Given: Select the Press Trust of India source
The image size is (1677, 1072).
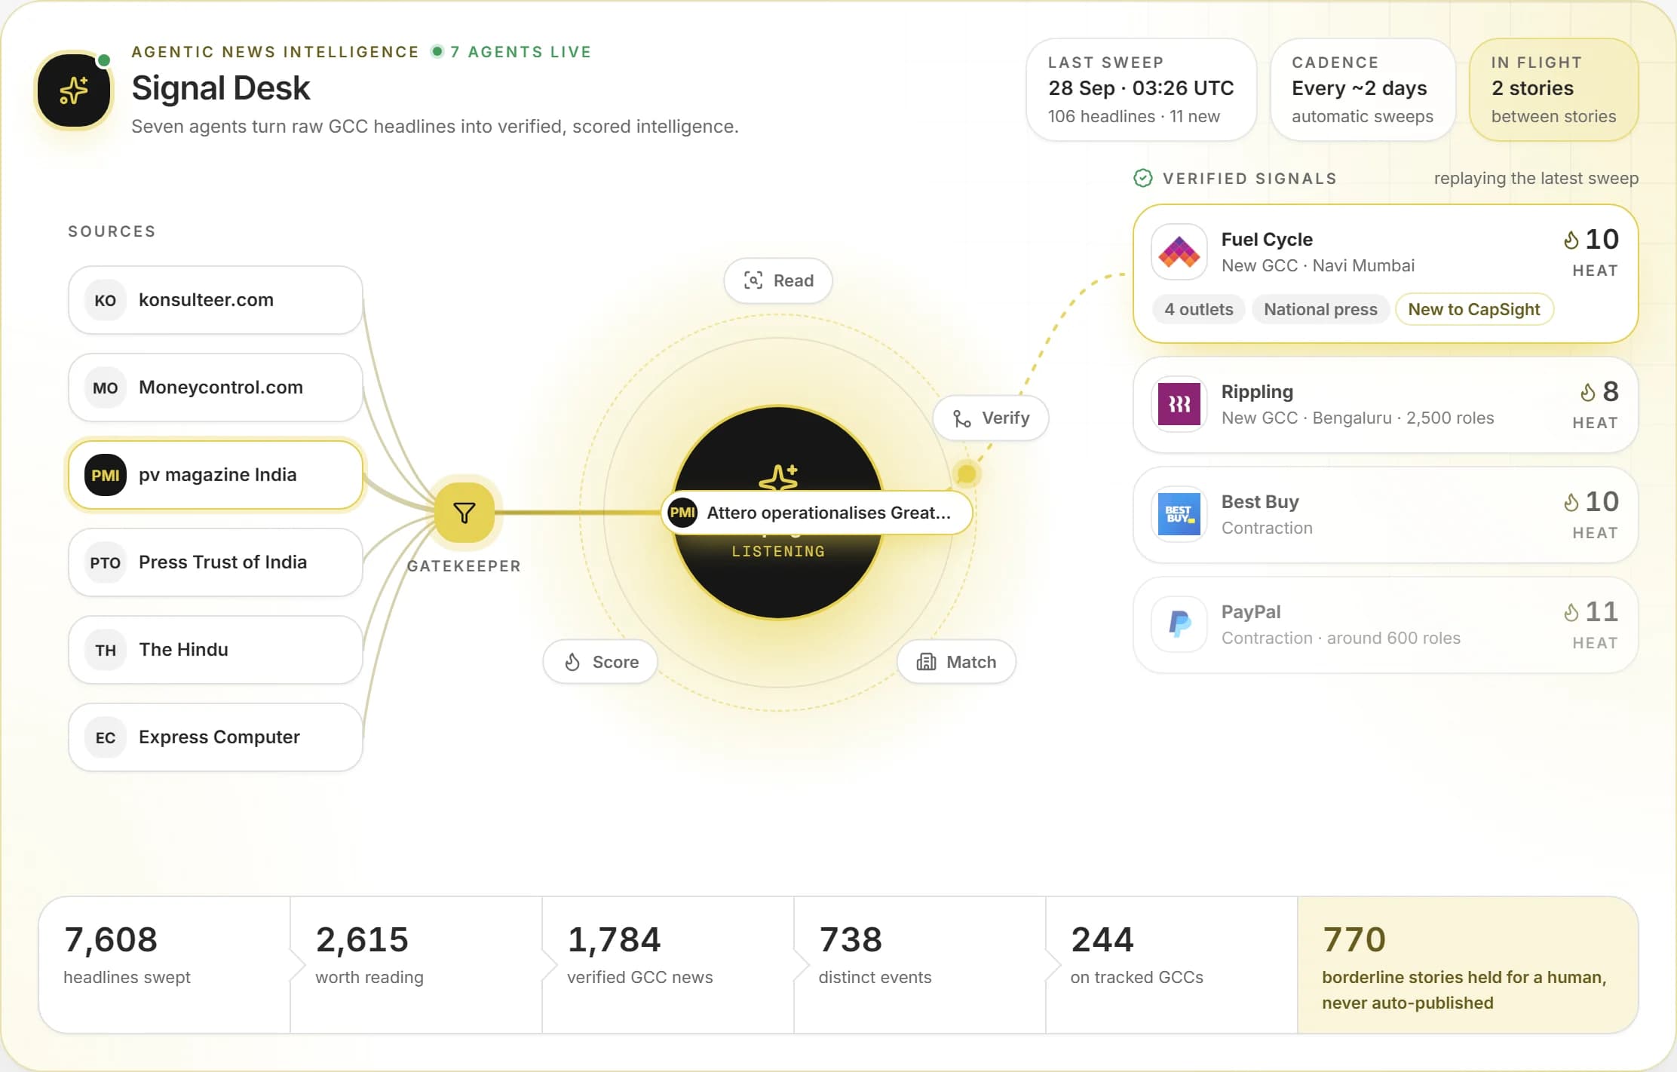Looking at the screenshot, I should [x=216, y=562].
